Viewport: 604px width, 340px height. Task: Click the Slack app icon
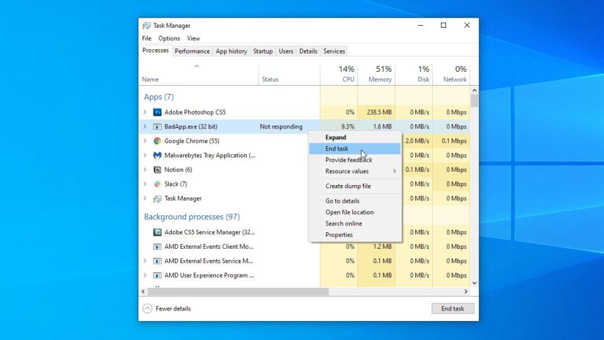157,184
